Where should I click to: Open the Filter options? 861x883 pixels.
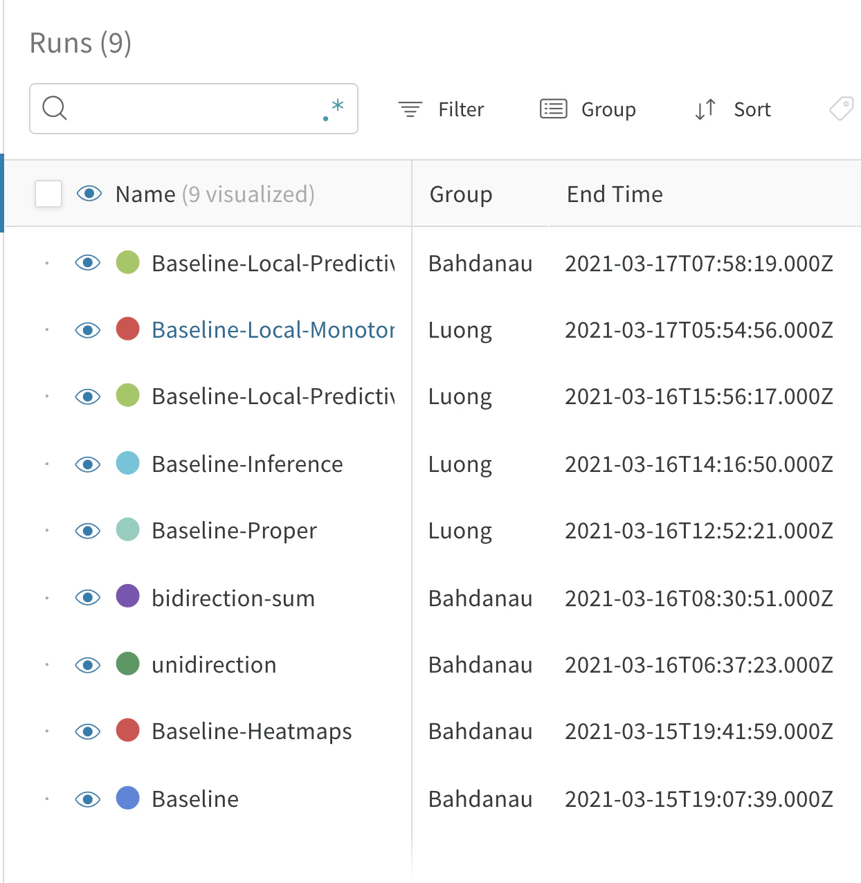click(x=441, y=109)
